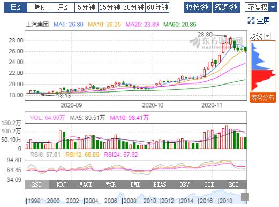Toggle the KDJ indicator
This screenshot has height=207, width=279.
click(x=62, y=185)
